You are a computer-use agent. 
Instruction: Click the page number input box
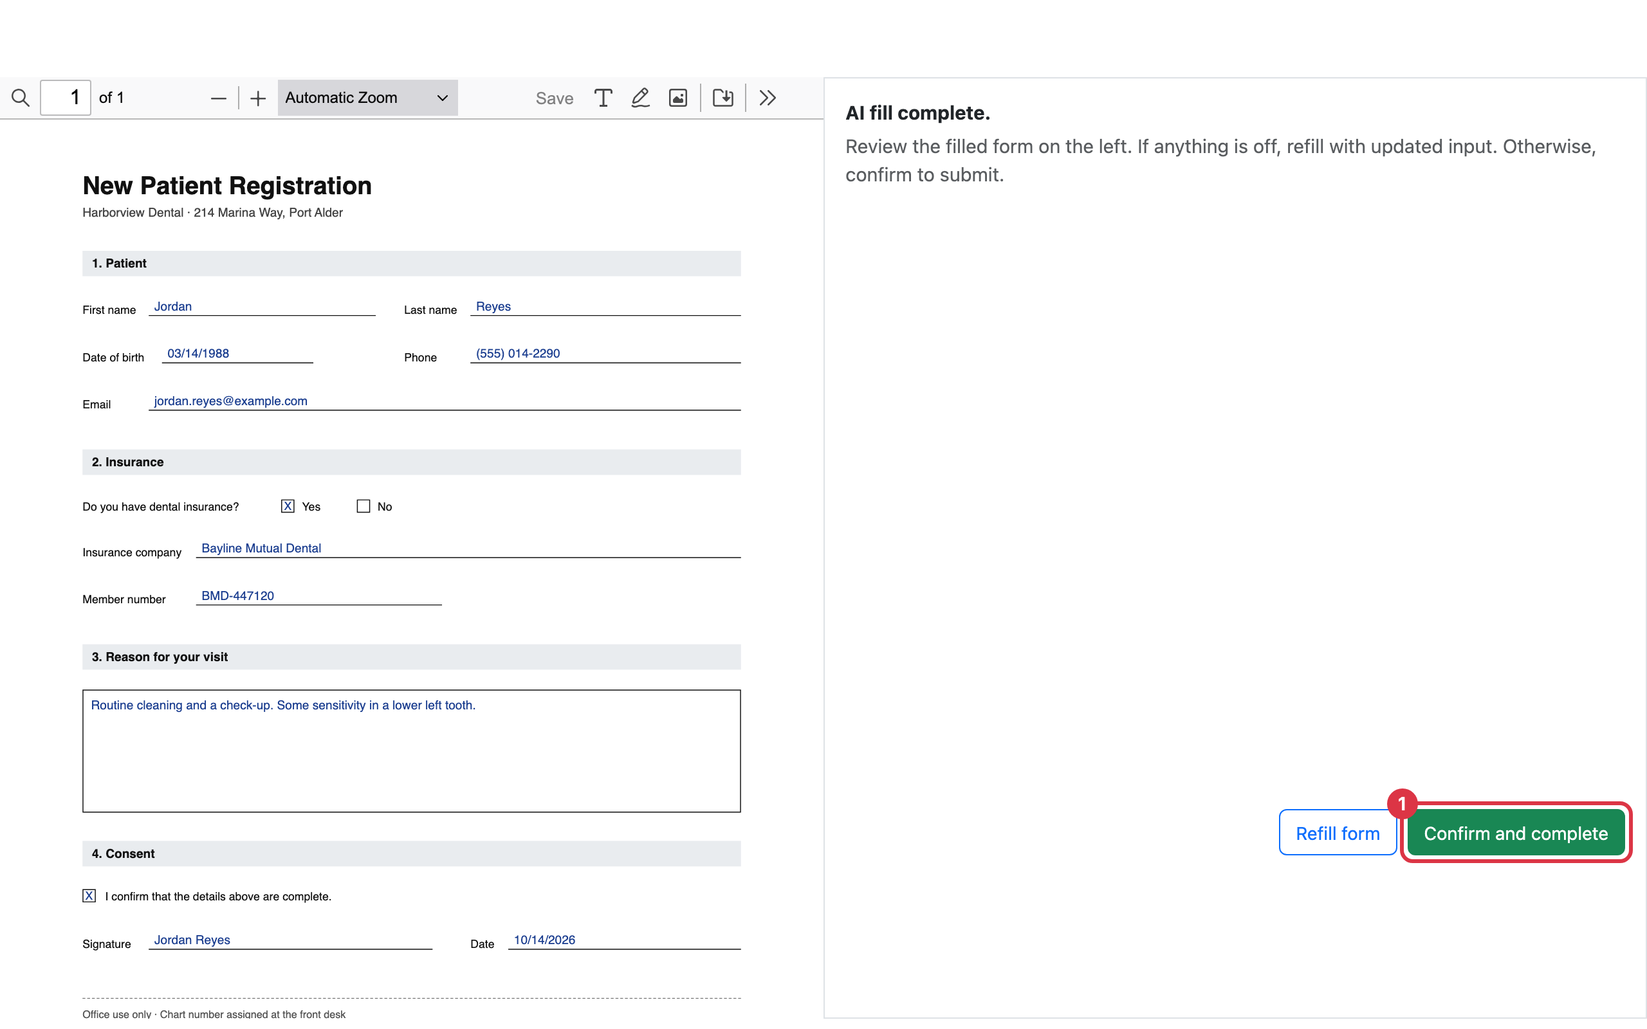click(66, 98)
